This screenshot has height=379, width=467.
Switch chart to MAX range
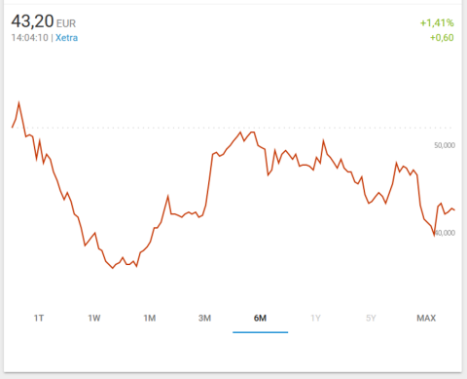[x=426, y=318]
